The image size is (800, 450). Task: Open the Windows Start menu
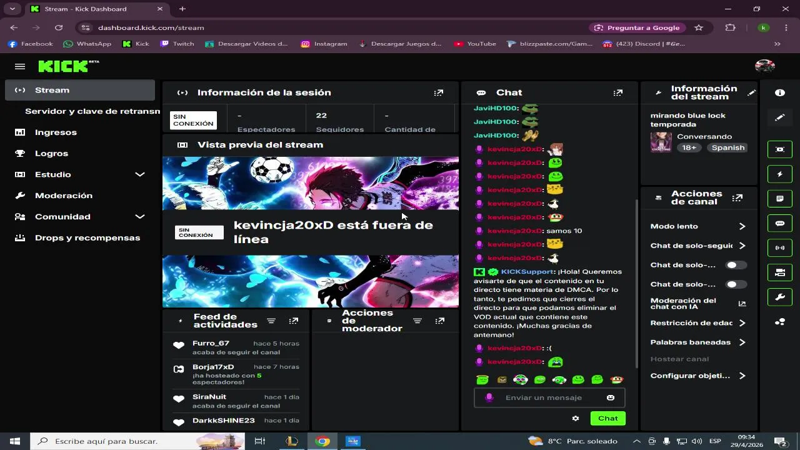15,441
